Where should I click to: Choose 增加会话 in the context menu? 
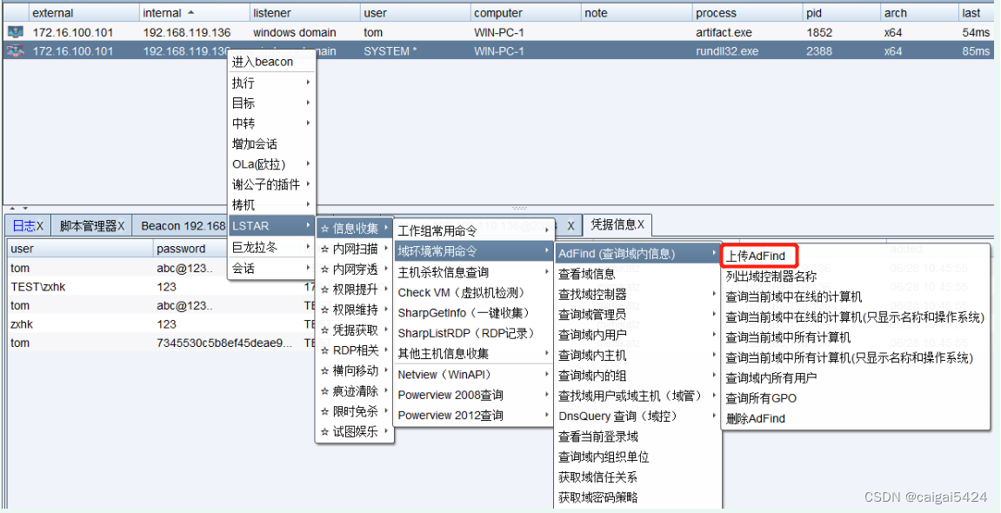(271, 144)
